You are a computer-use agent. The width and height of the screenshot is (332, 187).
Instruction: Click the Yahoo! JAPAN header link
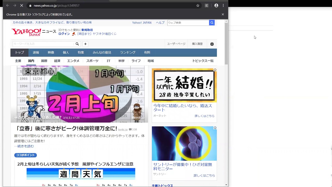point(142,23)
